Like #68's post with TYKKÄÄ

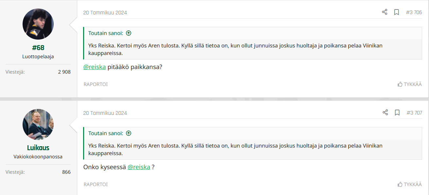409,84
